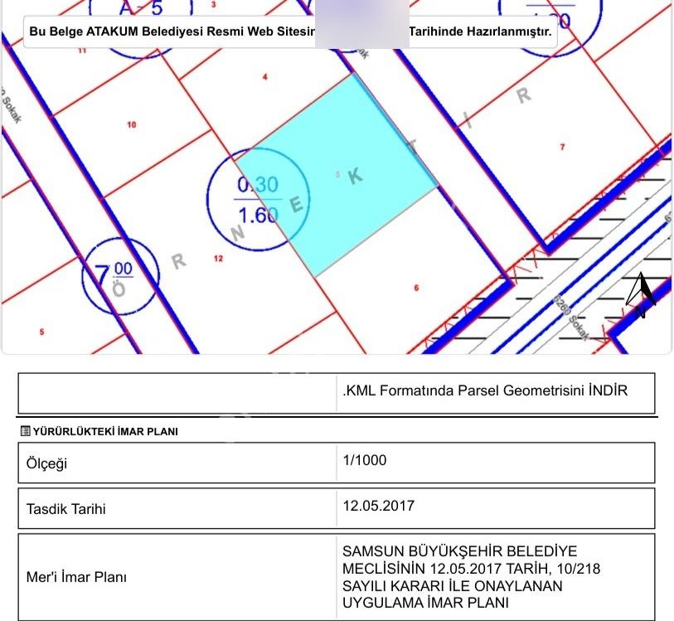Viewport: 674px width, 621px height.
Task: Select parcel number 4 on the map
Action: click(x=265, y=77)
